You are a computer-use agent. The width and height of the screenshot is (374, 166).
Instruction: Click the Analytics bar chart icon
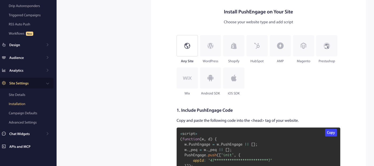tap(4, 70)
